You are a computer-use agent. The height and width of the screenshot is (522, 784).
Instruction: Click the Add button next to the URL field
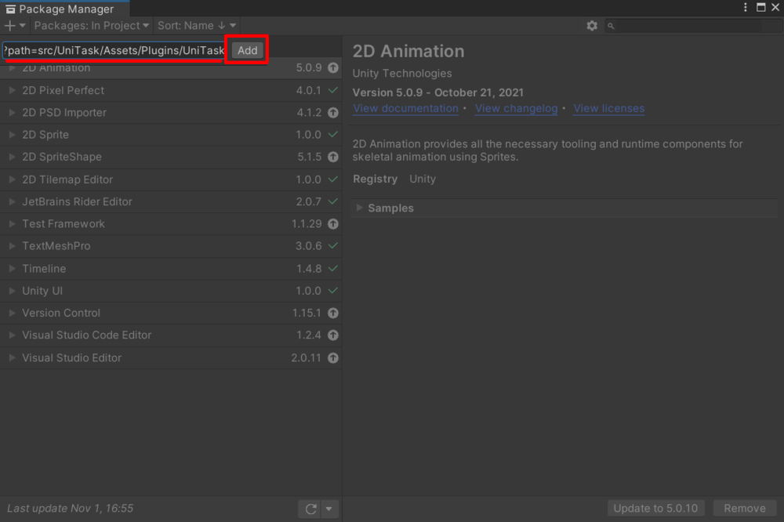[x=248, y=50]
